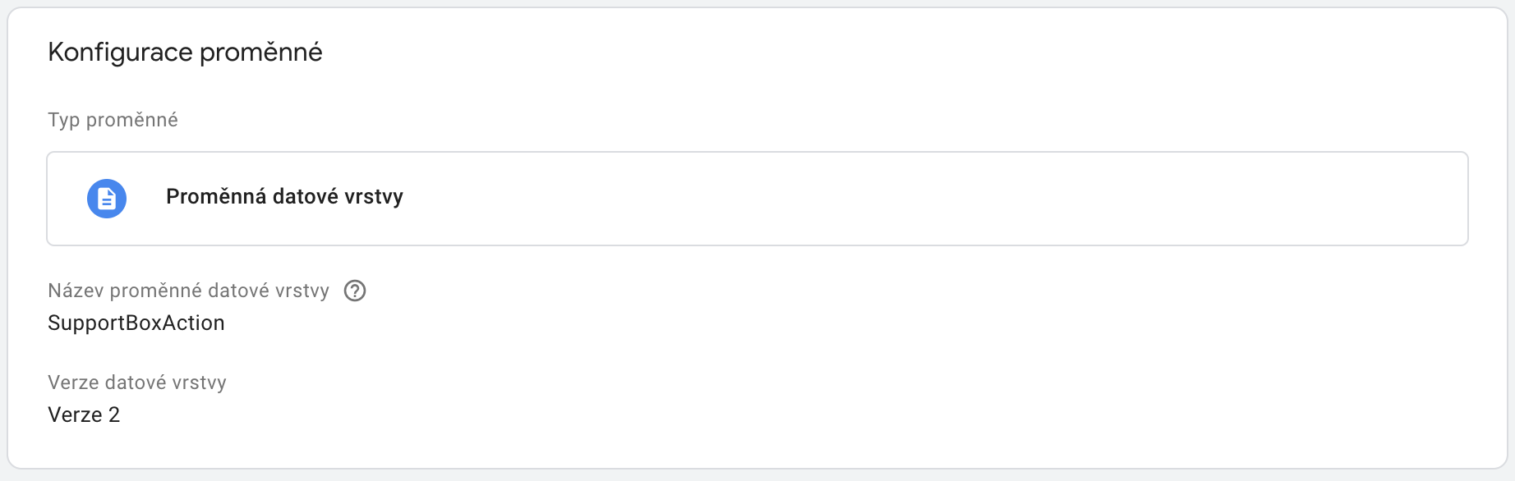Select the Verze 2 version value

84,415
